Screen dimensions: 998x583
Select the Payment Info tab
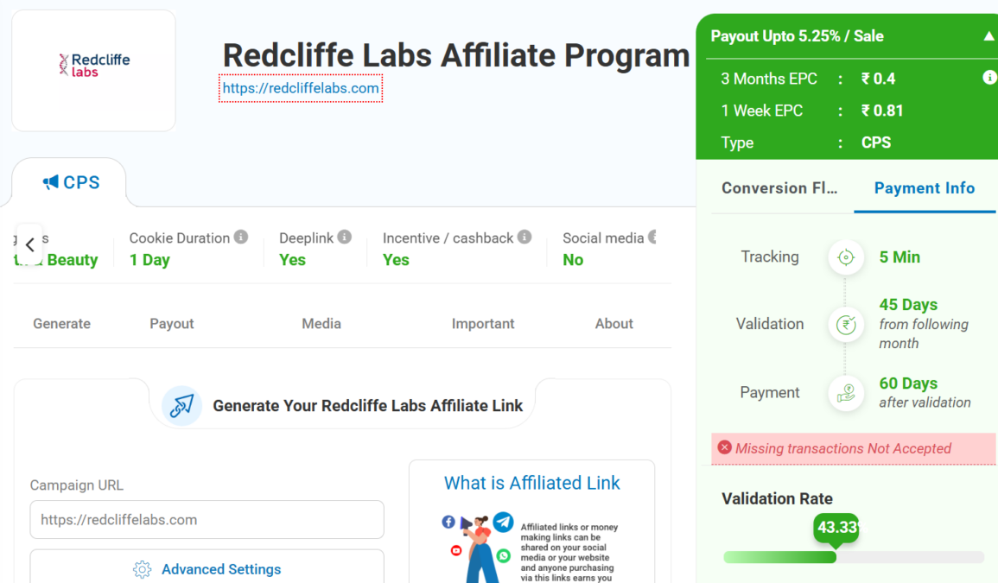924,188
